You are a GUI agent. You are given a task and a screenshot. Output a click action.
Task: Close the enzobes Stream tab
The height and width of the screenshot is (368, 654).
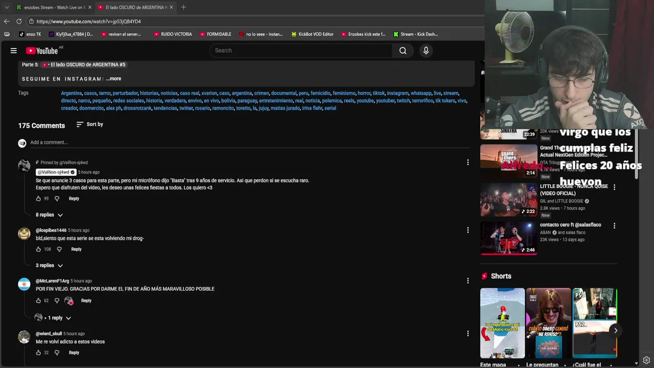(x=90, y=7)
